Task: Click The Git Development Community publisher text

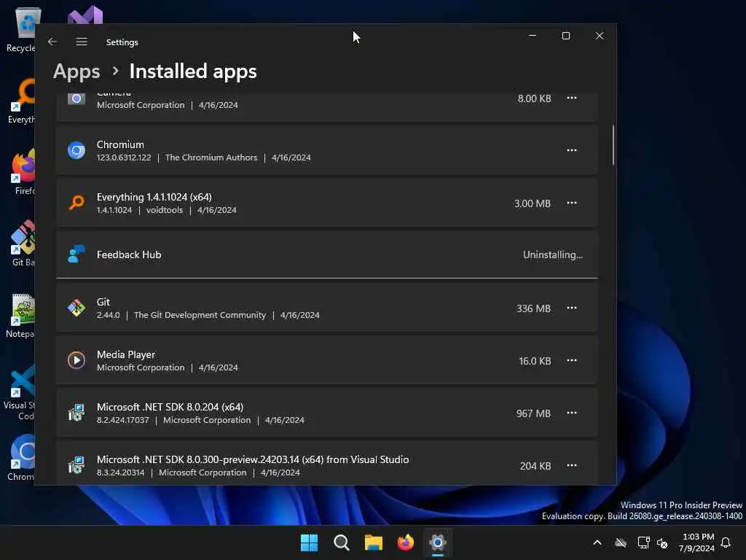Action: point(200,315)
